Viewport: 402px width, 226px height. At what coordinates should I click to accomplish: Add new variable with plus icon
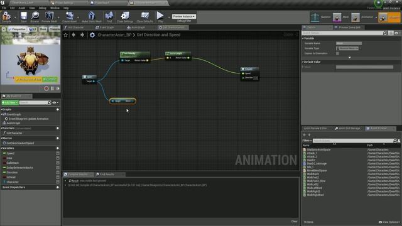(58, 148)
